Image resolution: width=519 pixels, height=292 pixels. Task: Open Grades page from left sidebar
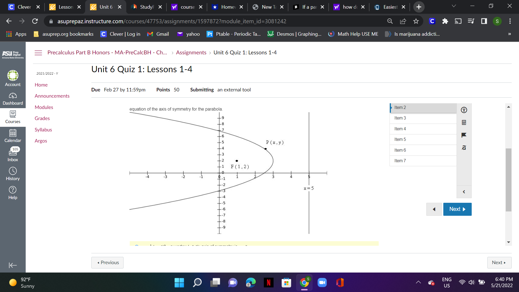[42, 118]
